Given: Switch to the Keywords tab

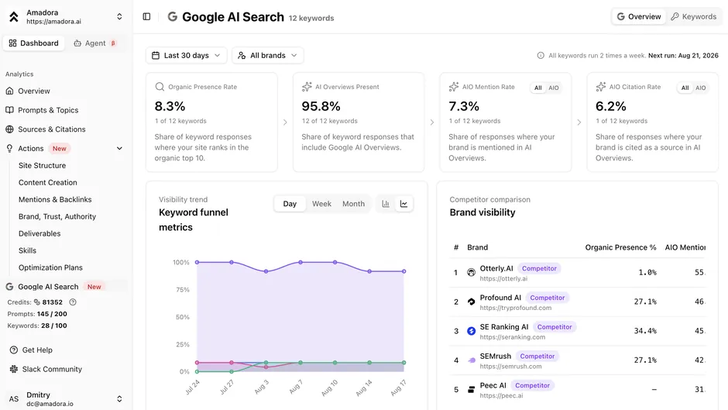Looking at the screenshot, I should pyautogui.click(x=694, y=17).
